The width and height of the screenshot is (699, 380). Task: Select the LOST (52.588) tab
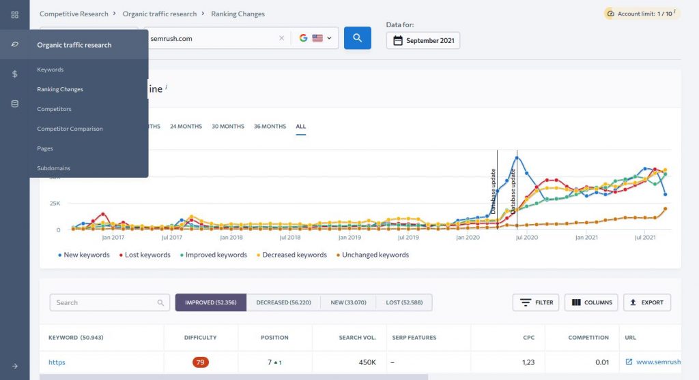point(404,302)
